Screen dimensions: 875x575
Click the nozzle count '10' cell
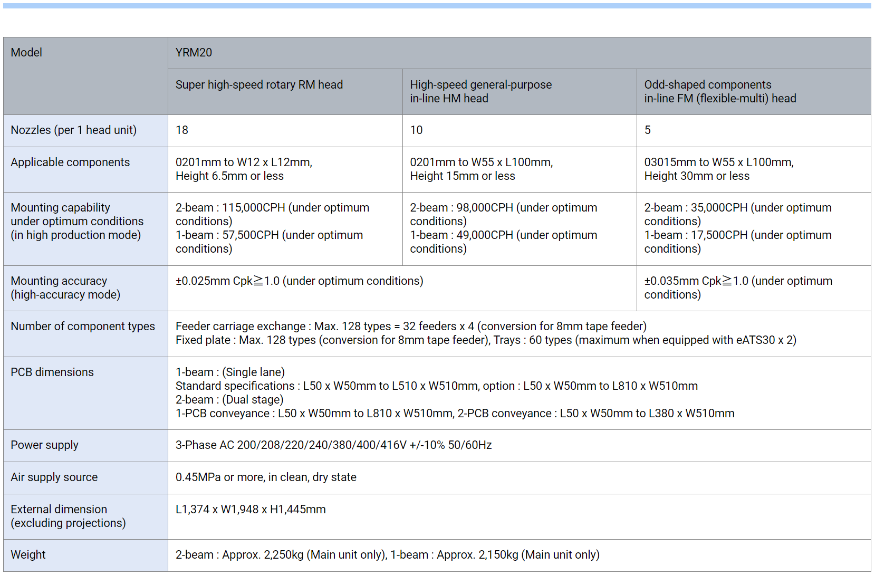(x=520, y=131)
